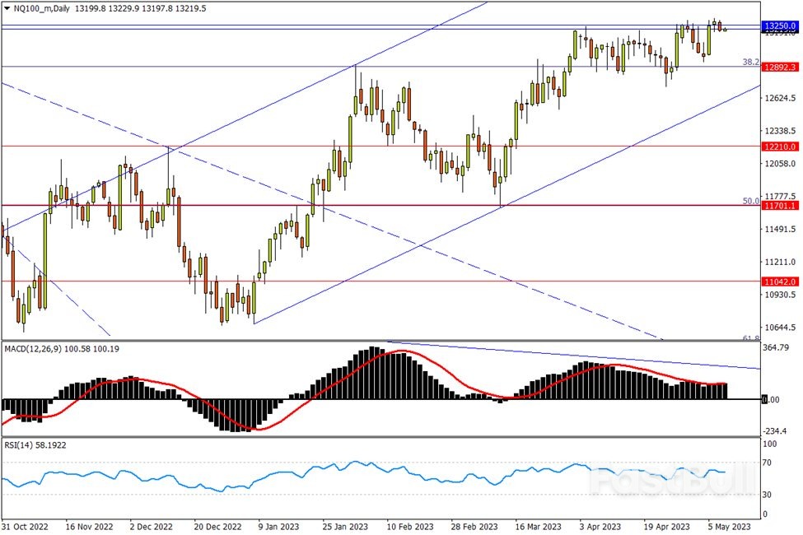Select the blue 13250.0 price label

click(779, 26)
